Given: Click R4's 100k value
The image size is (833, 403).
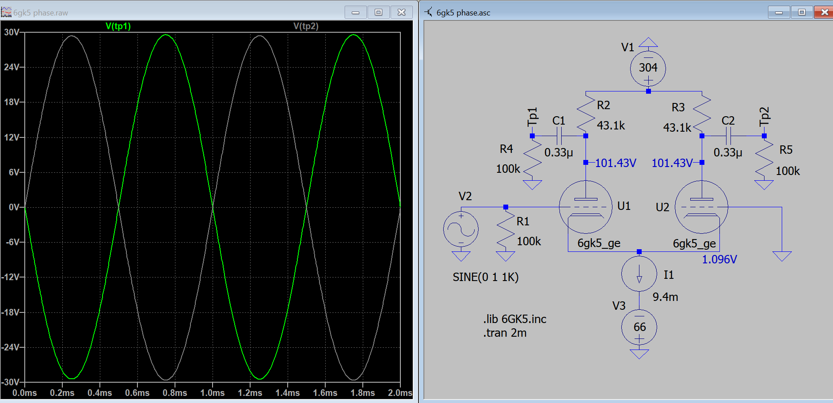Looking at the screenshot, I should click(508, 169).
